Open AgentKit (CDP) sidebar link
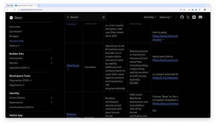This screenshot has height=125, width=216. pos(19,68)
